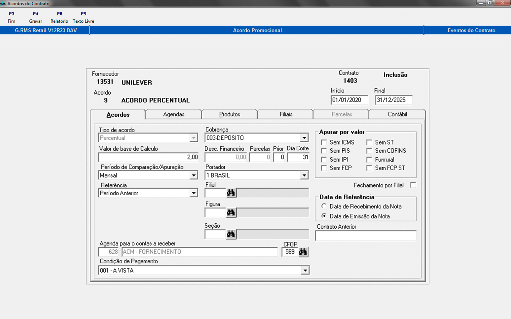This screenshot has width=511, height=319.
Task: Expand Condição de Pagamento dropdown
Action: [305, 271]
